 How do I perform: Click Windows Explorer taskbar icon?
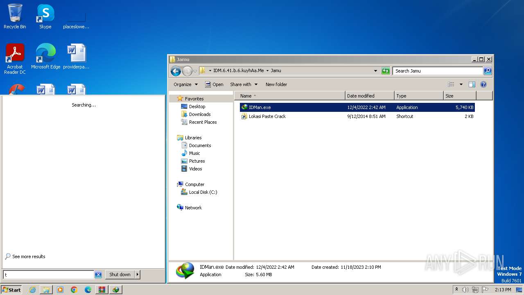pos(46,290)
